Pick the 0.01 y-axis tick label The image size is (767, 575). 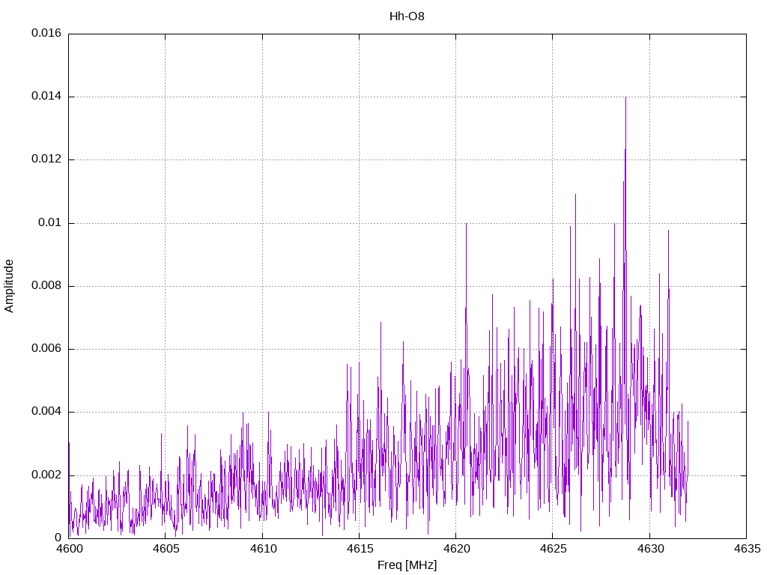(50, 223)
